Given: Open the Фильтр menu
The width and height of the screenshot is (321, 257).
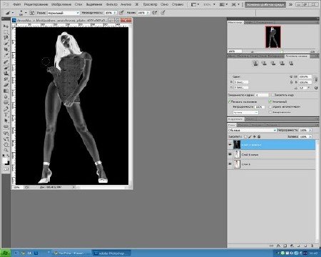Looking at the screenshot, I should 111,4.
